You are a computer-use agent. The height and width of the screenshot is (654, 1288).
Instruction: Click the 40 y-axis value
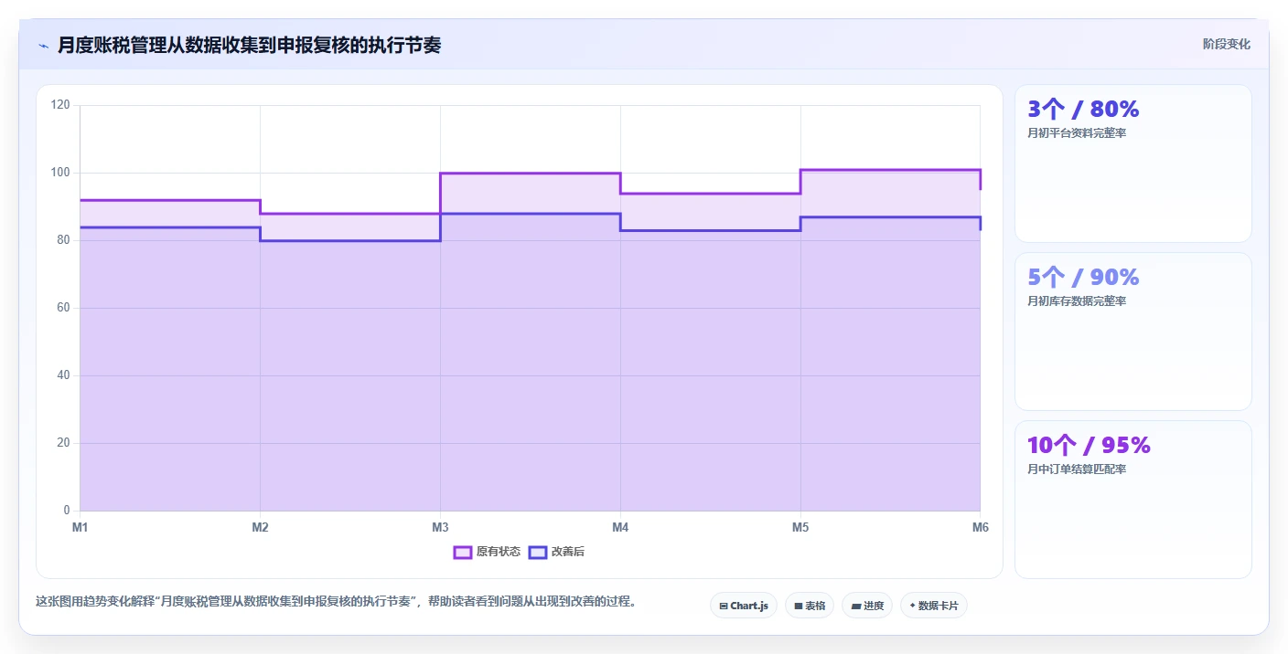pyautogui.click(x=63, y=375)
